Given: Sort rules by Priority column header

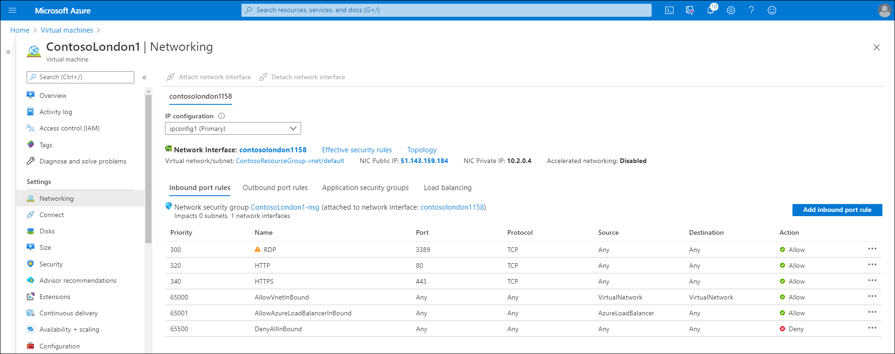Looking at the screenshot, I should (181, 232).
